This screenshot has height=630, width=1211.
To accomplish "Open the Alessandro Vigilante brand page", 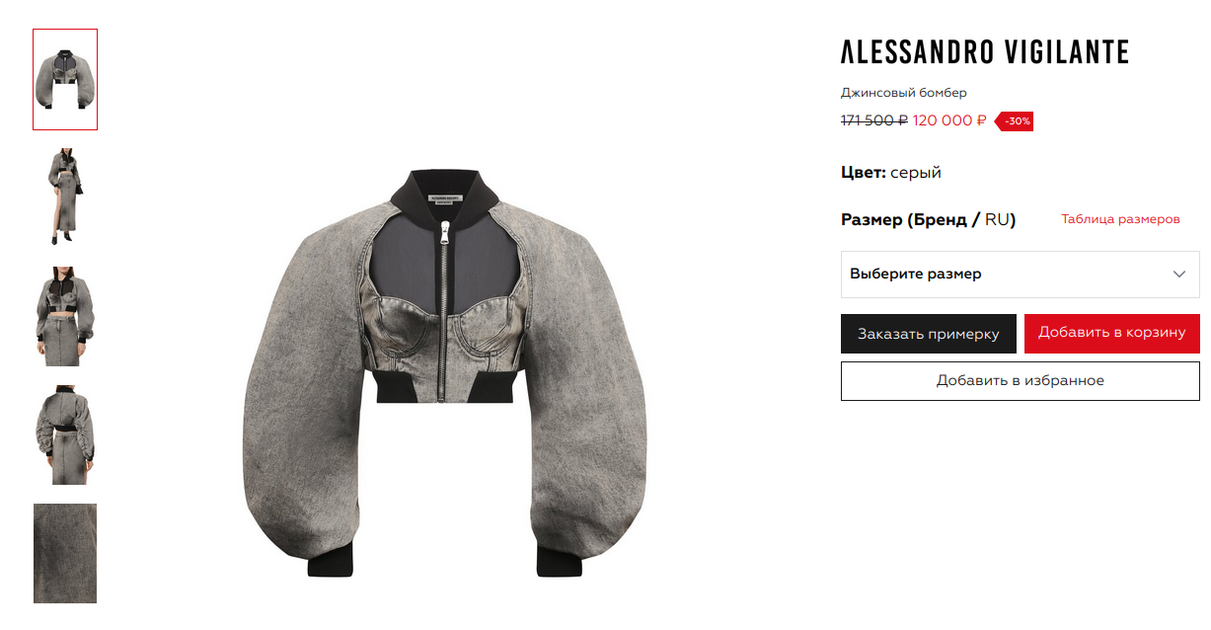I will (x=984, y=52).
